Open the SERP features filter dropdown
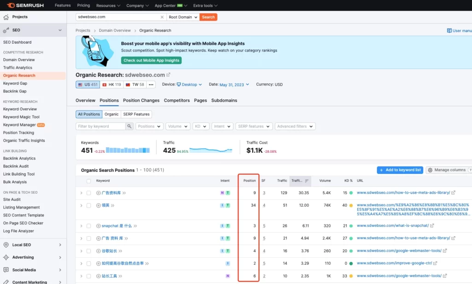 pos(254,126)
